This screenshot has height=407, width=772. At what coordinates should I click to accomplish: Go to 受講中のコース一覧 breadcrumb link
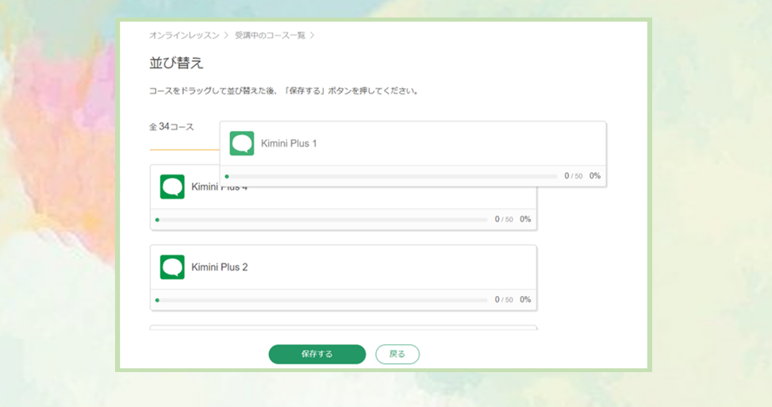coord(270,36)
